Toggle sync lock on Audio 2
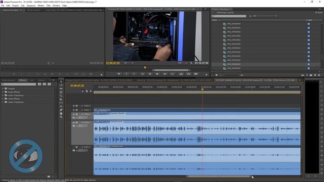The height and width of the screenshot is (182, 324). [x=76, y=147]
